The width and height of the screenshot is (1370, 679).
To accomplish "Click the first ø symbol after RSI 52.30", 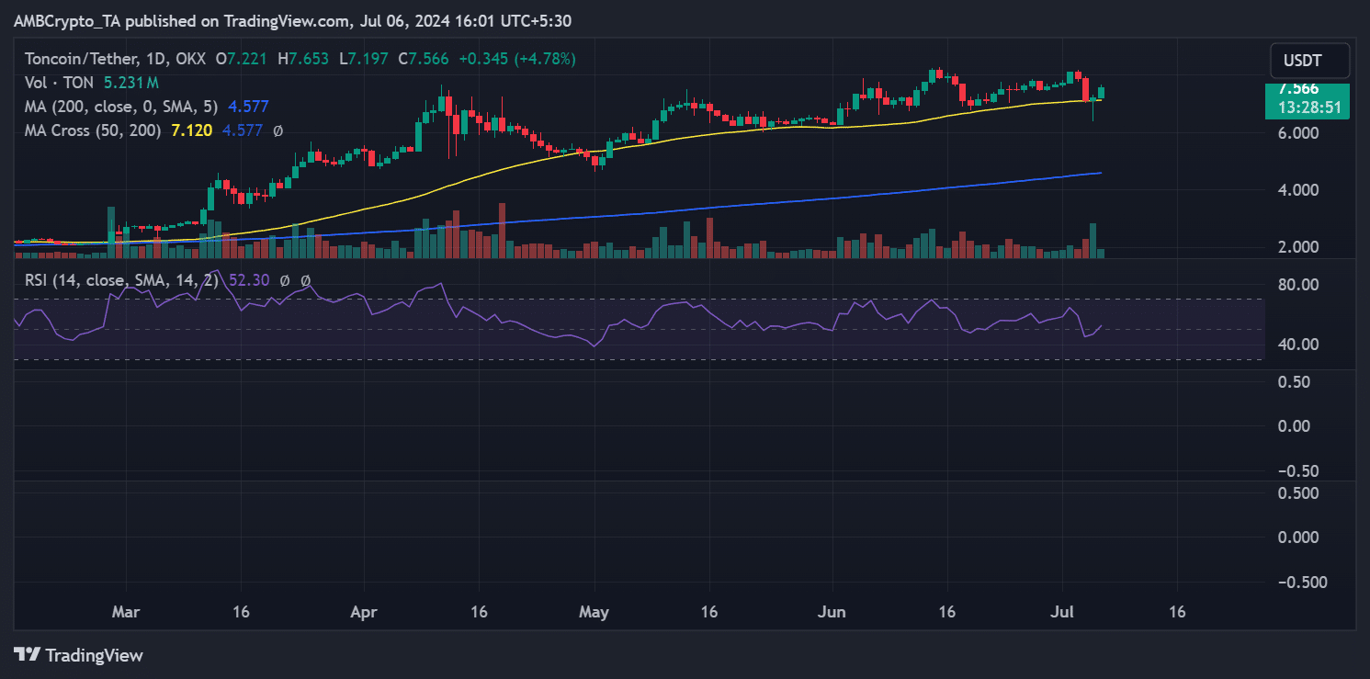I will pos(285,280).
